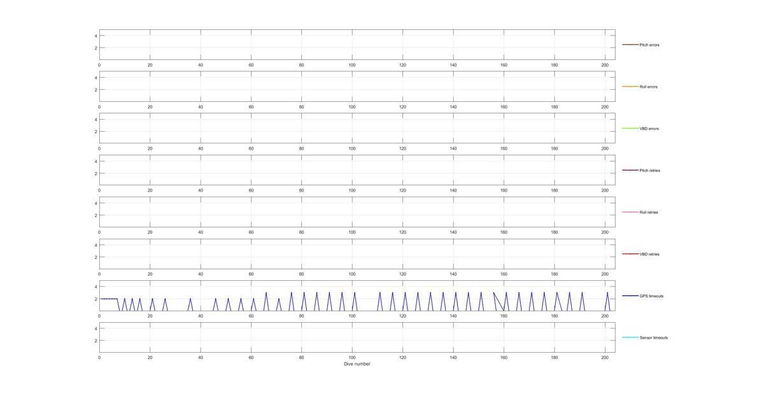
Task: Click the 200 tick label under Pitch errors plot
Action: (605, 65)
